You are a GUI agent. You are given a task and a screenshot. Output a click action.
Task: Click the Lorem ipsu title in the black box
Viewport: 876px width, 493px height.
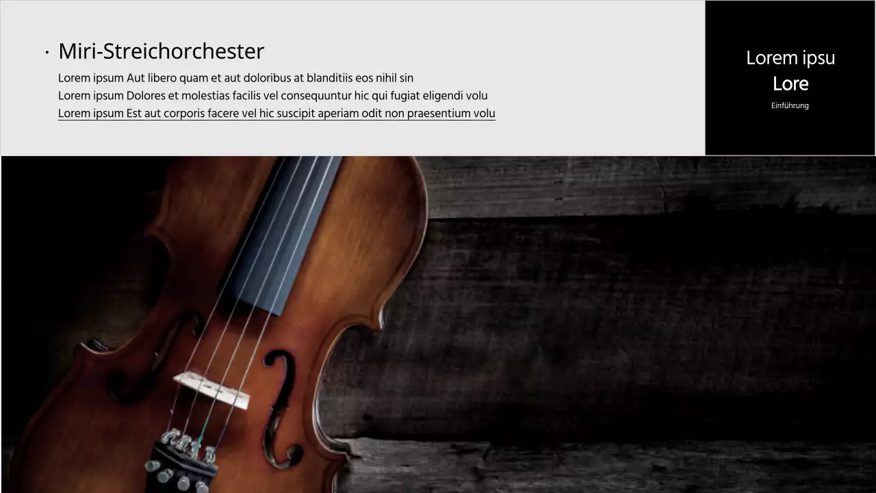[790, 58]
